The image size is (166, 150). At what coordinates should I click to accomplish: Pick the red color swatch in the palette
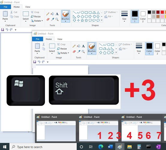[162, 12]
